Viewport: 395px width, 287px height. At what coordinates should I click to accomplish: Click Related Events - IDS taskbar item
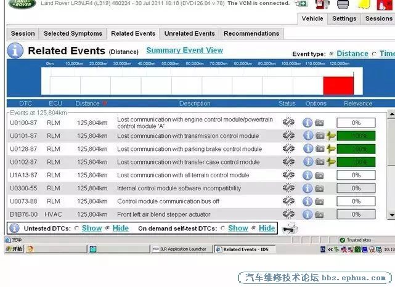(245, 249)
